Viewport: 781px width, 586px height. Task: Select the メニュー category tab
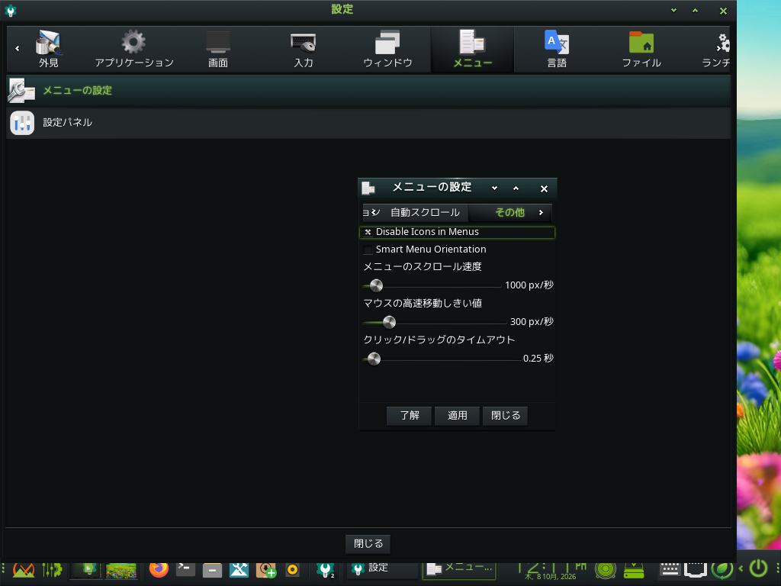472,50
